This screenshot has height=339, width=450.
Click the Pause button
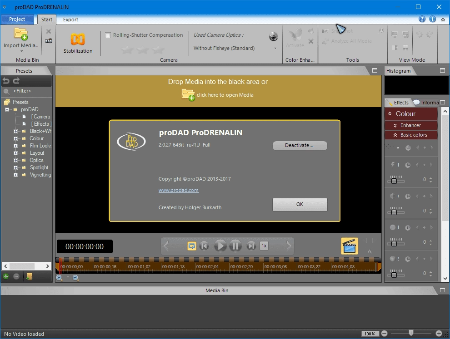pyautogui.click(x=235, y=246)
